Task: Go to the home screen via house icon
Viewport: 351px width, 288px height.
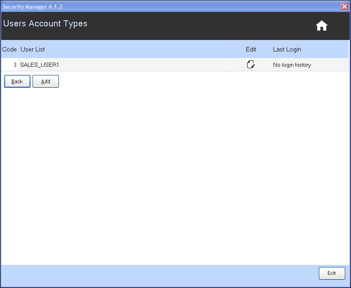Action: (322, 26)
